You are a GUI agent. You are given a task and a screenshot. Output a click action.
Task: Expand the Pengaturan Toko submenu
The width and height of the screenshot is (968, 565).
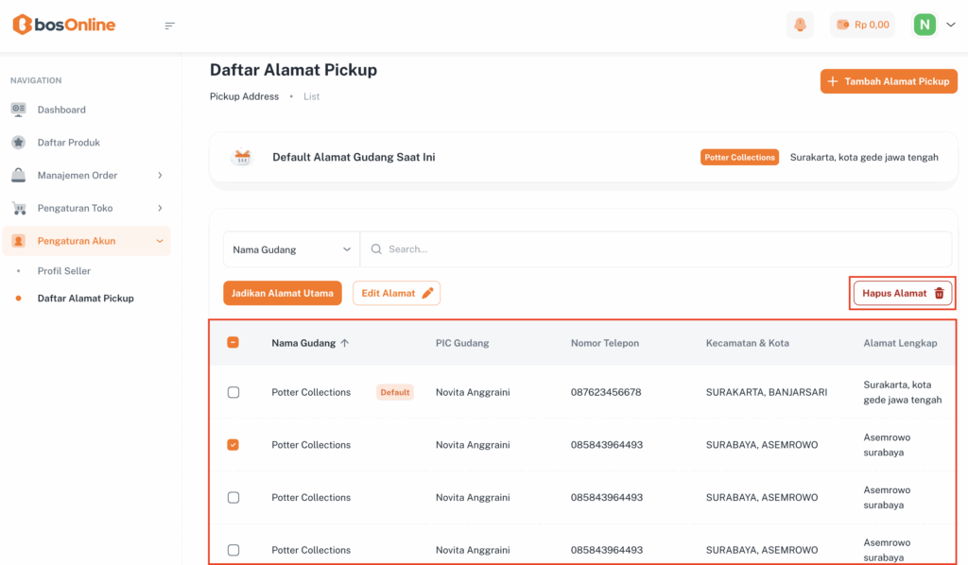(160, 208)
